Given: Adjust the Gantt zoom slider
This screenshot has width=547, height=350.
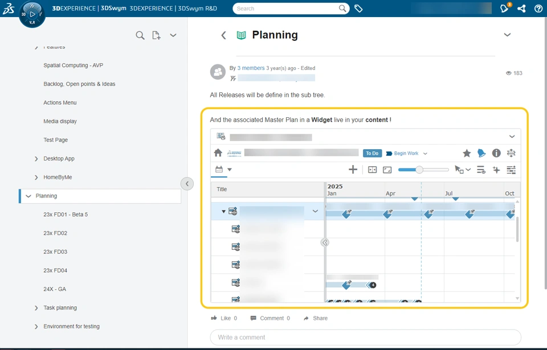Looking at the screenshot, I should click(x=419, y=170).
